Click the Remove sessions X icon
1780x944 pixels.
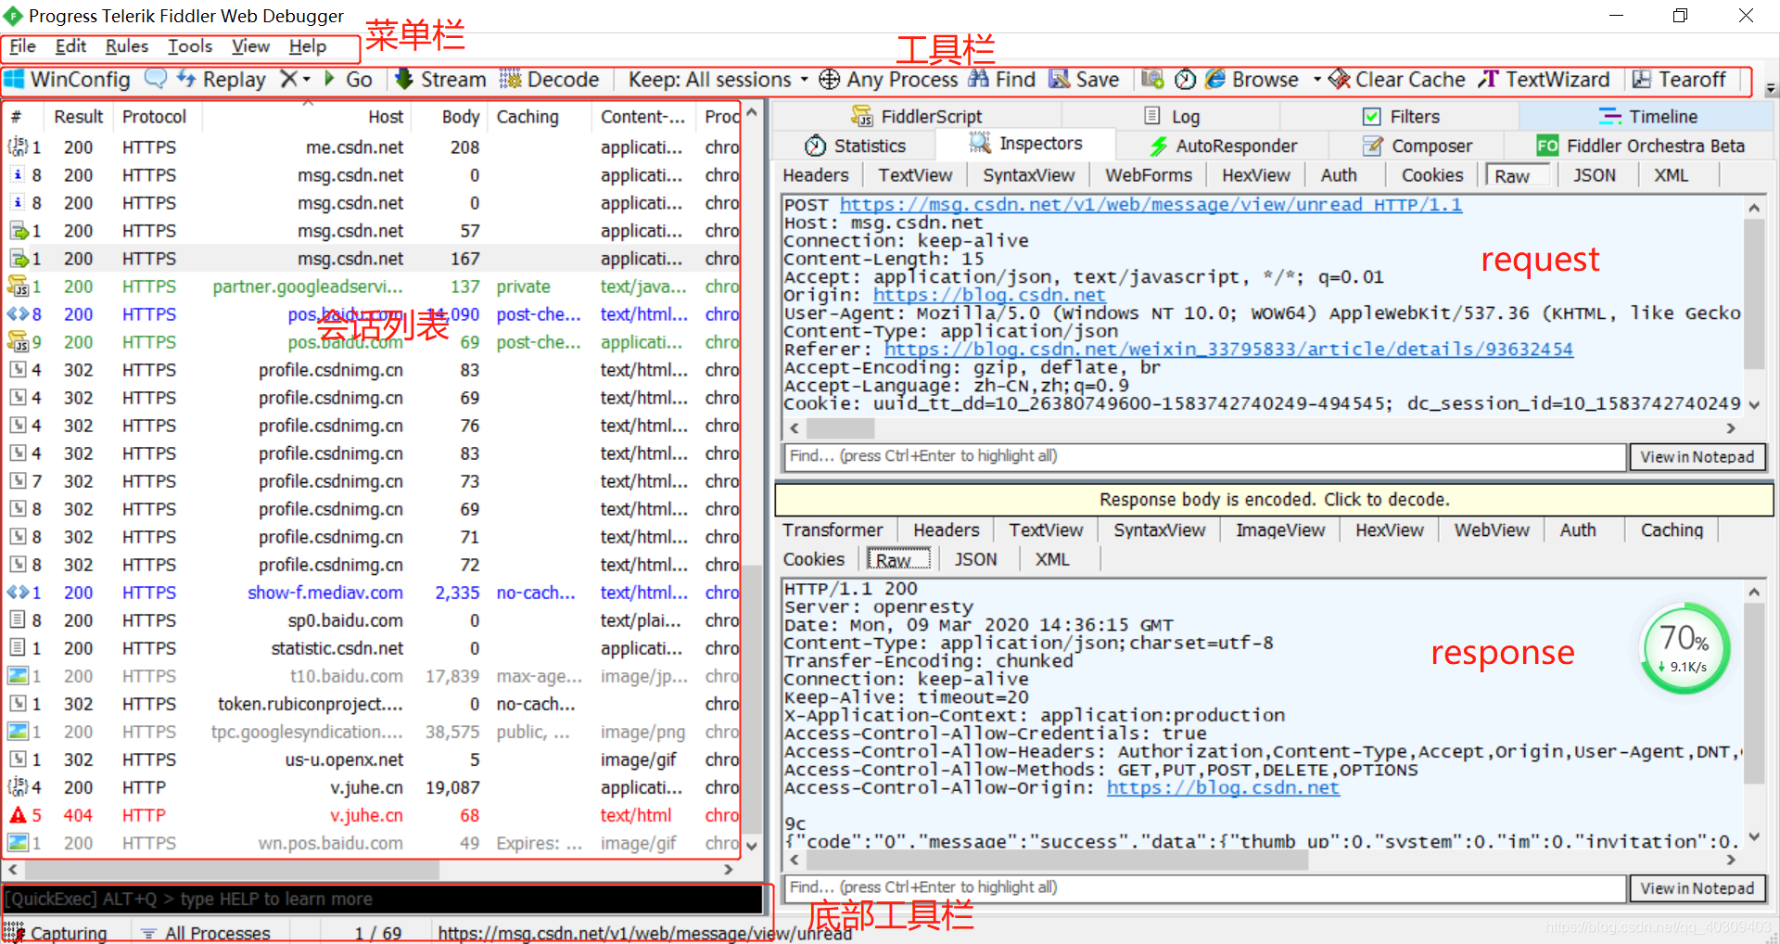[x=288, y=80]
